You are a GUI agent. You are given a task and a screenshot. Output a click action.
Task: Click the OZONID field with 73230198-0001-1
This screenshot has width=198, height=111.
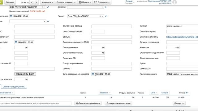tap(182, 26)
